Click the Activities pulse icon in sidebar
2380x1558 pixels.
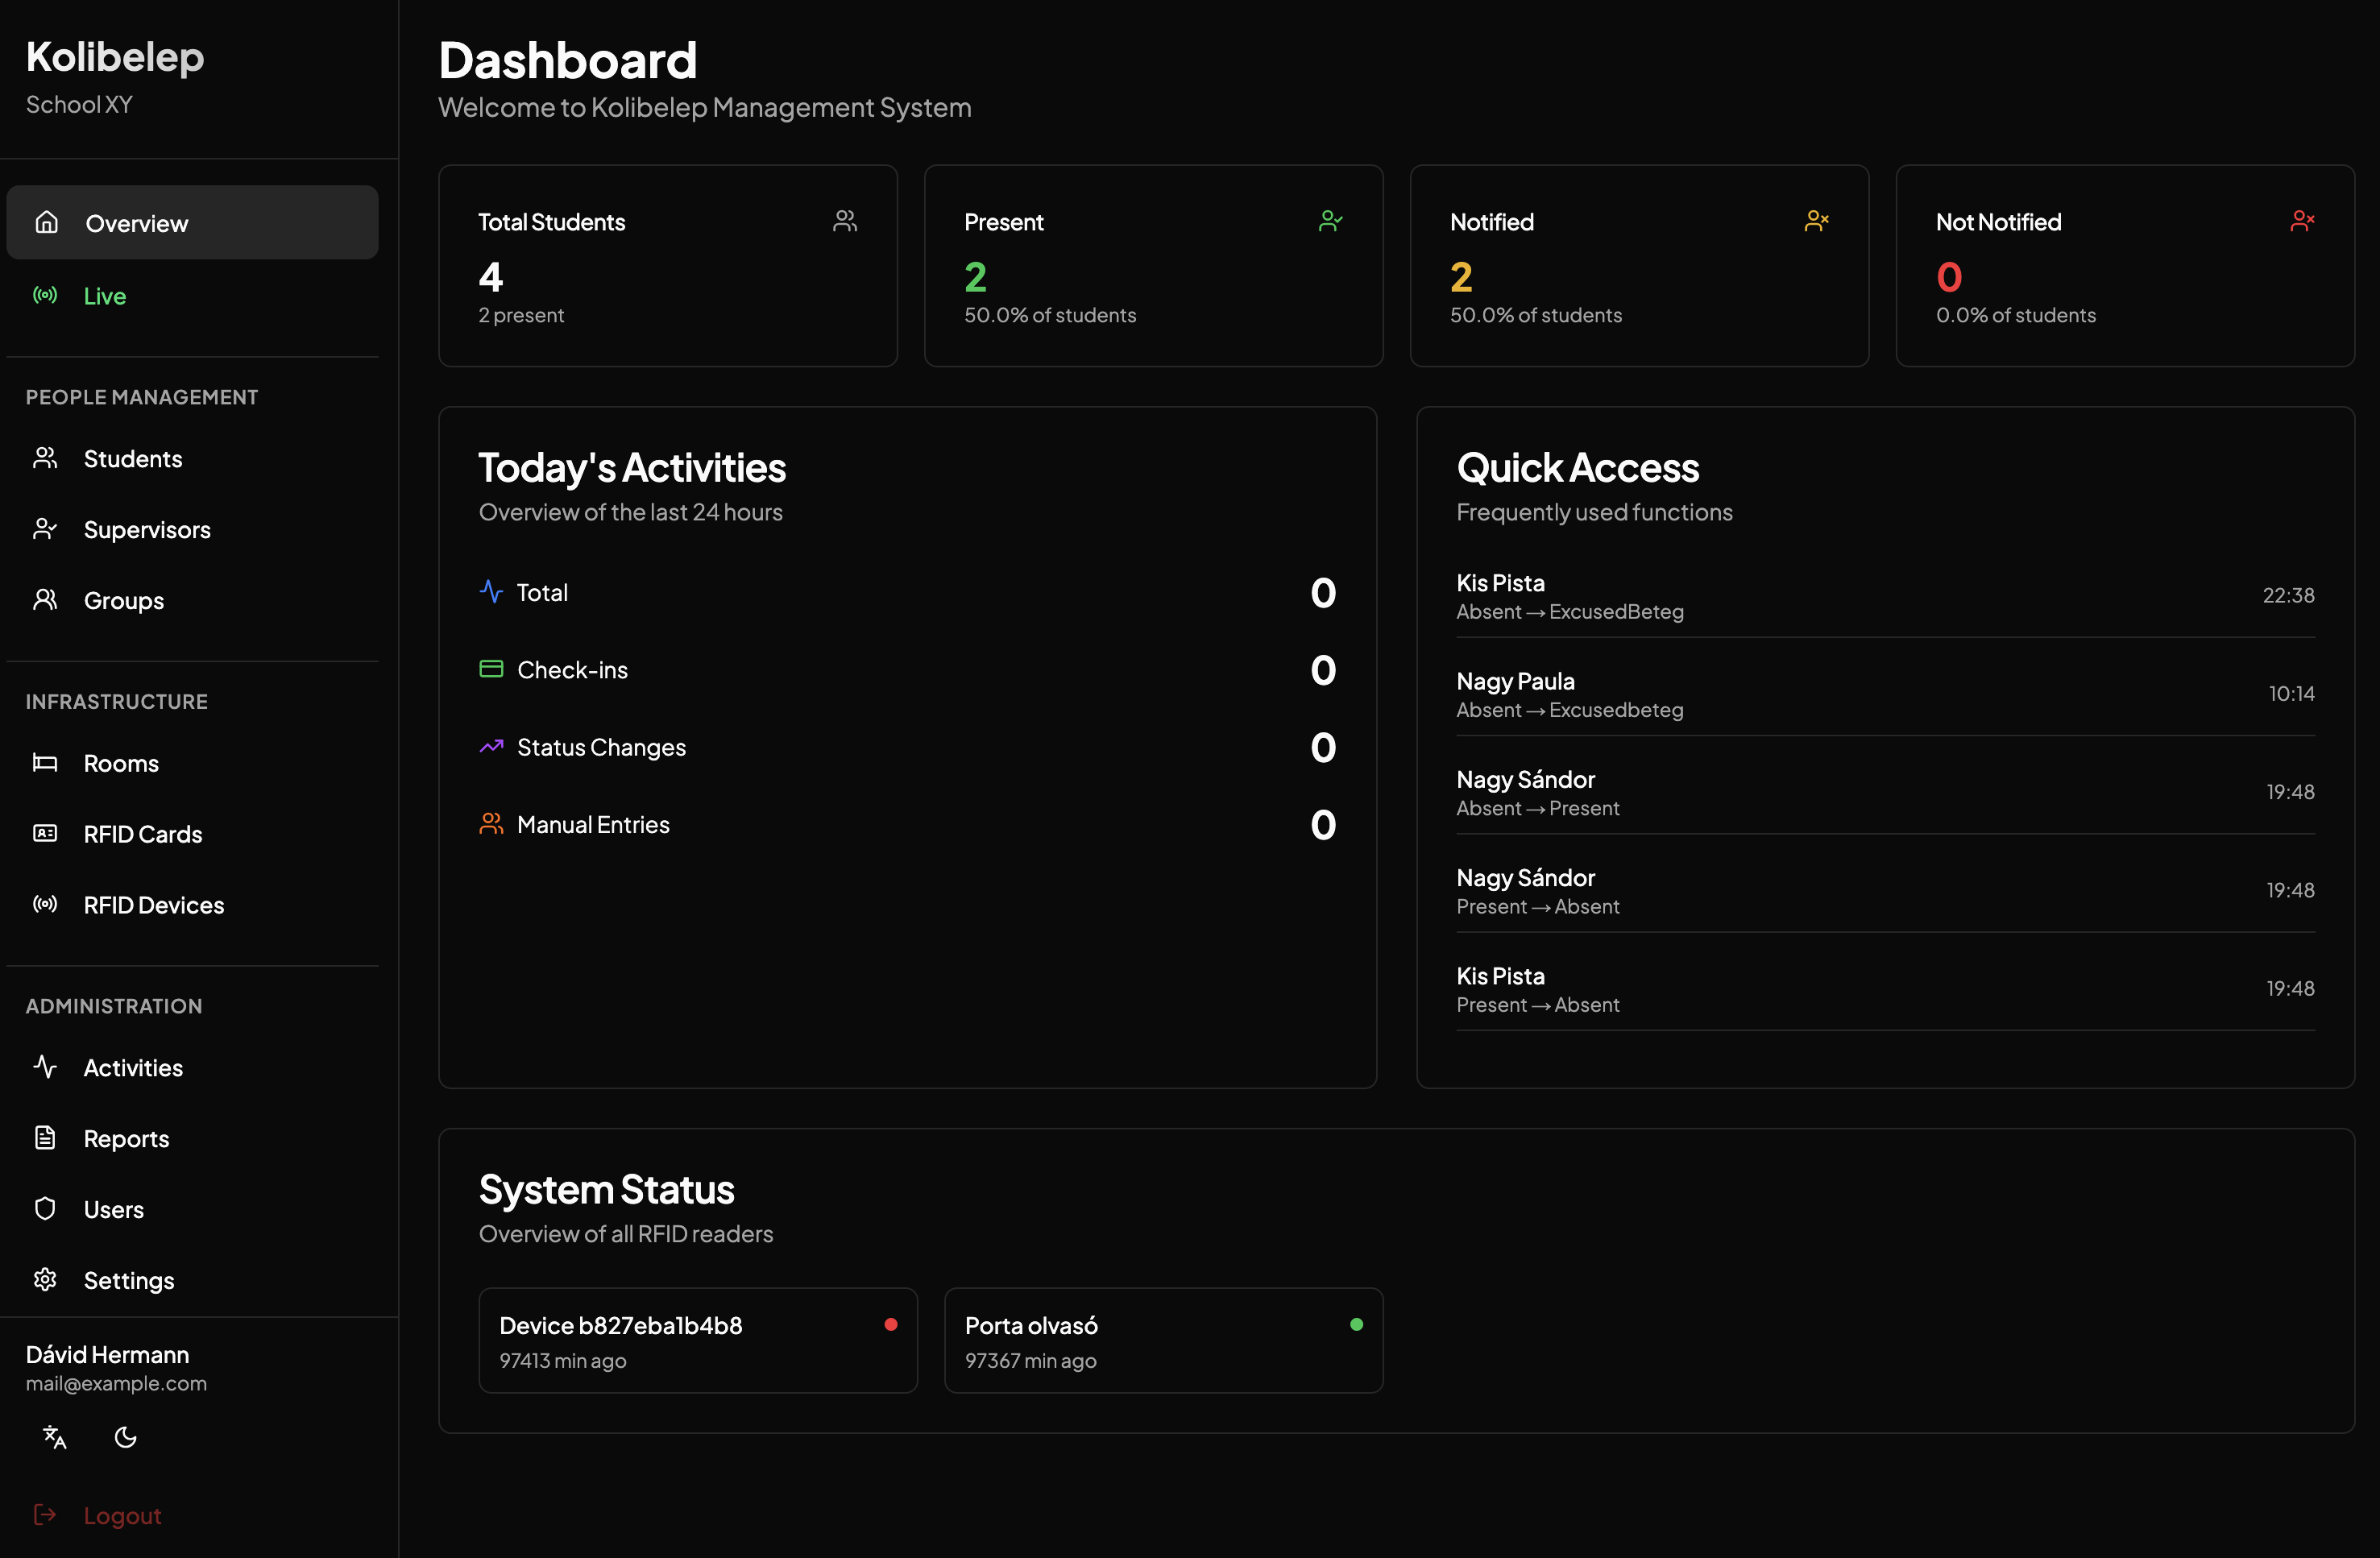(45, 1067)
